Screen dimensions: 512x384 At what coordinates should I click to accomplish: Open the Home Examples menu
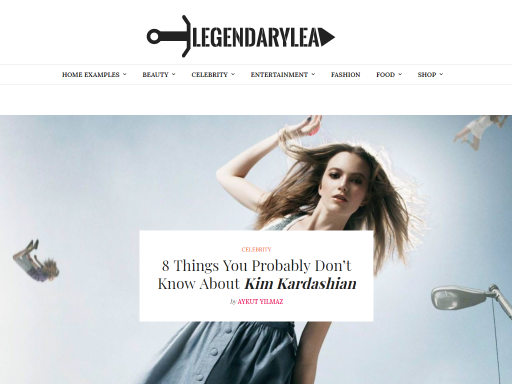(x=91, y=75)
